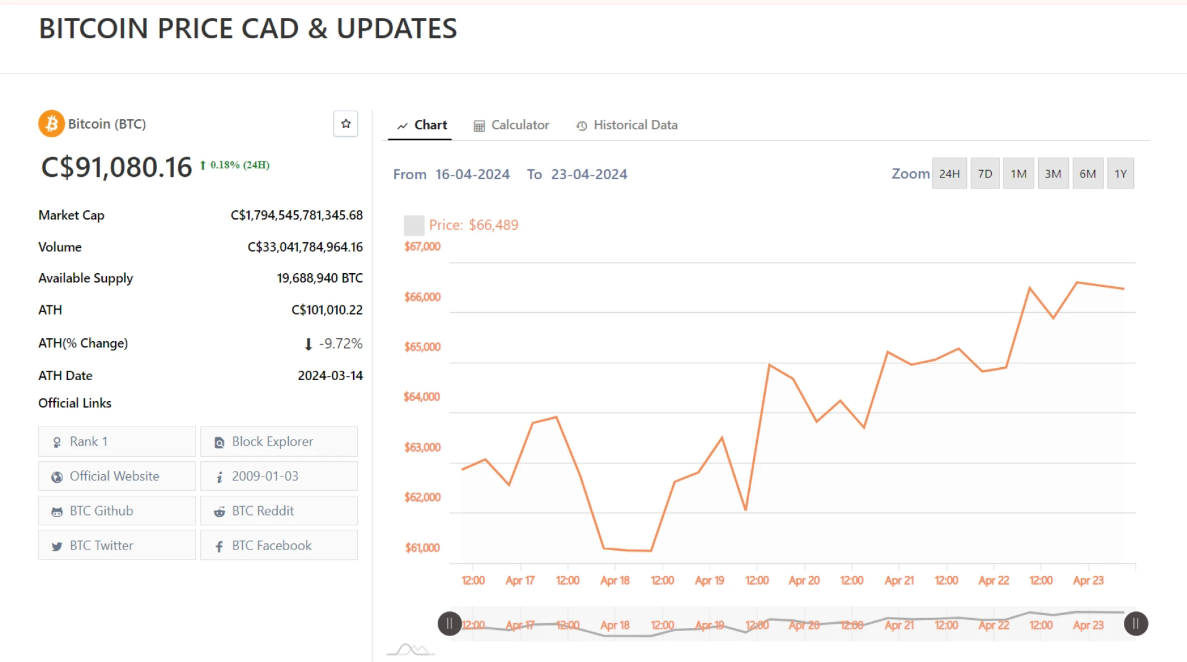
Task: Zoom the chart to 1Y range
Action: pos(1120,173)
